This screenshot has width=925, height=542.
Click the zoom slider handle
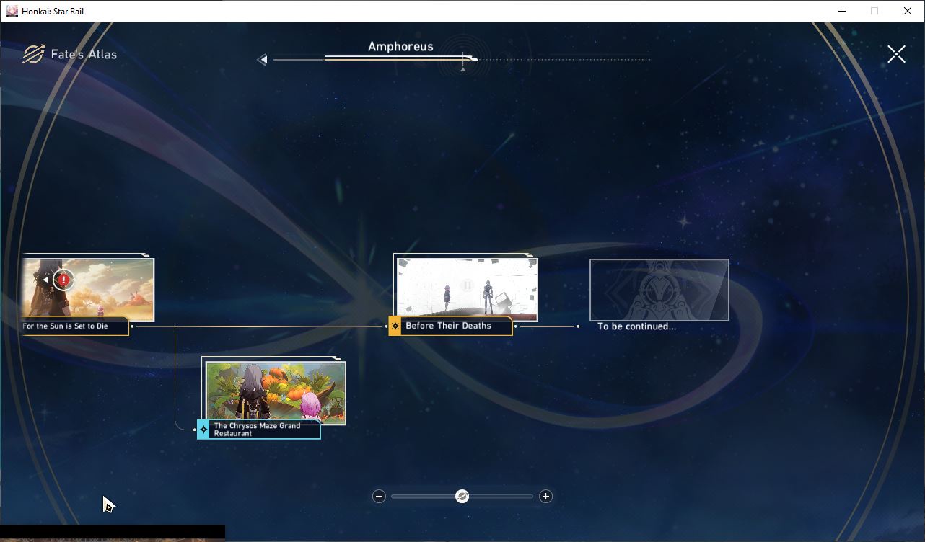(462, 496)
